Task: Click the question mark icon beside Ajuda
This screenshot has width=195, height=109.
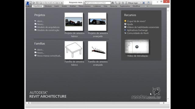Action: [125, 24]
